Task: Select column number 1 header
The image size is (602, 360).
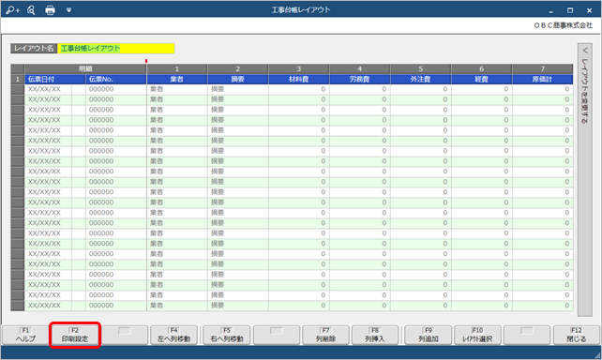Action: pos(177,69)
